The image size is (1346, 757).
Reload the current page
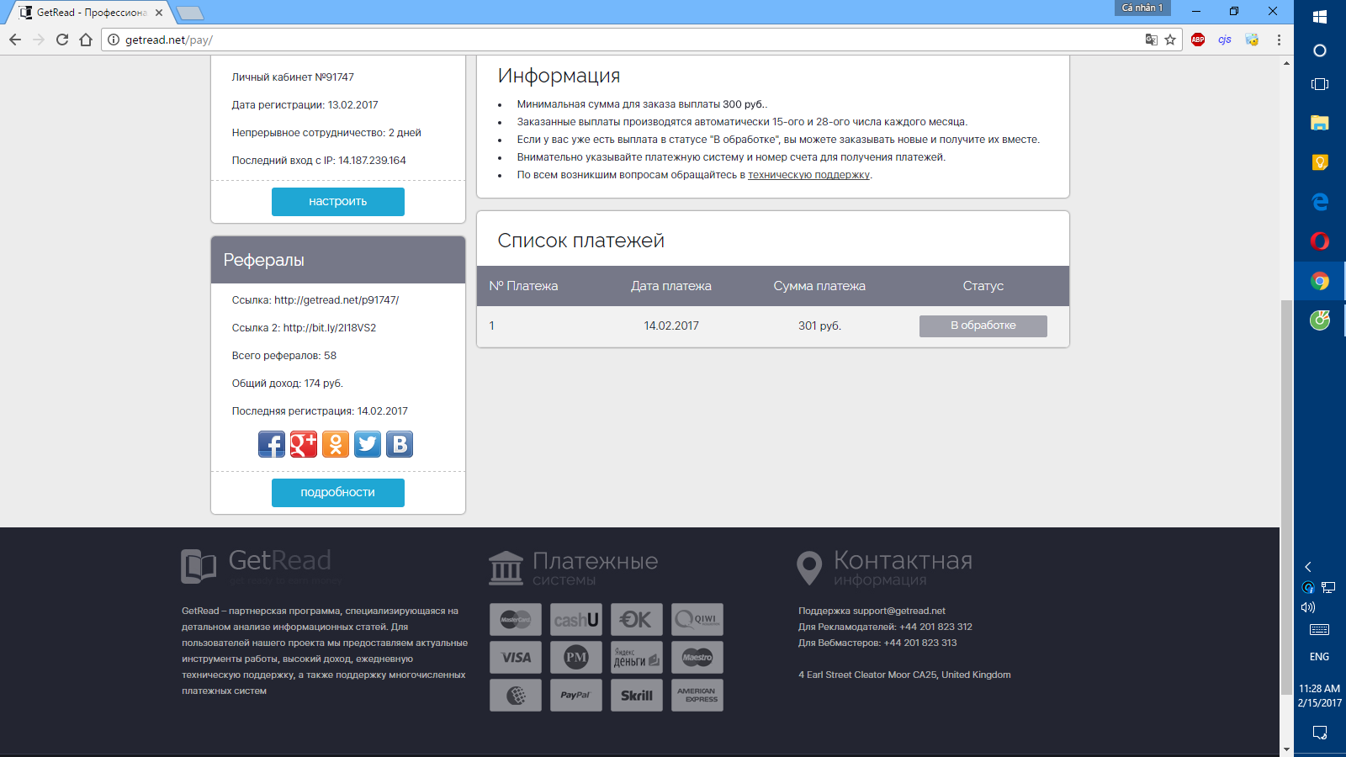[x=62, y=40]
